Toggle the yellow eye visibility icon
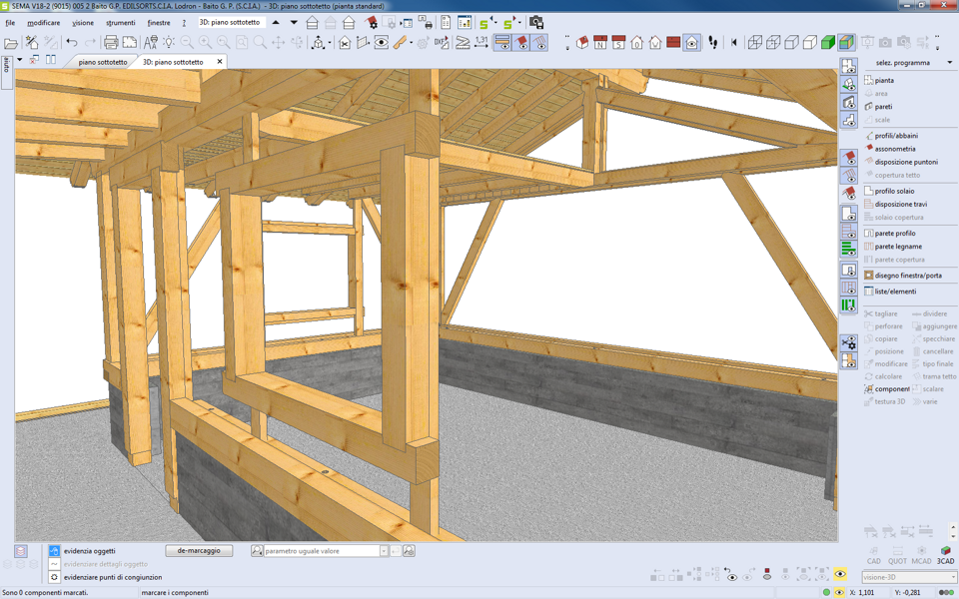Image resolution: width=959 pixels, height=599 pixels. (x=840, y=575)
